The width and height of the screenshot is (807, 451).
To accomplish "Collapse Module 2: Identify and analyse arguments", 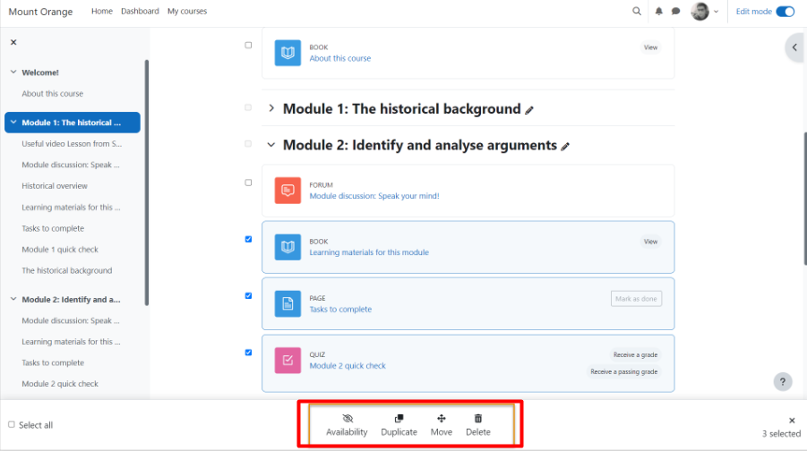I will 271,145.
